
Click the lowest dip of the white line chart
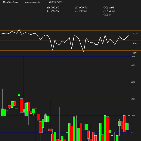coord(84,51)
